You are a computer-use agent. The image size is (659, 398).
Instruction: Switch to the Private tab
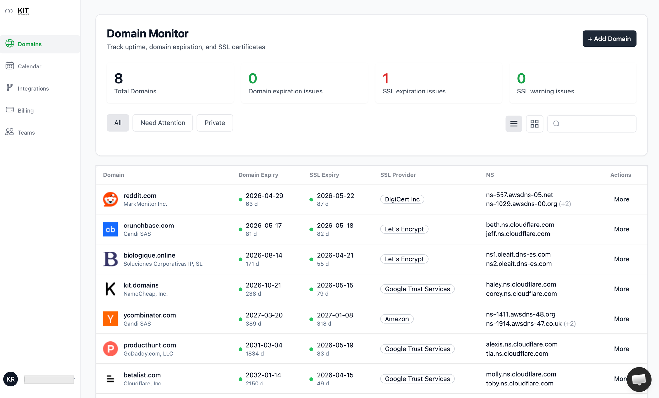pos(215,123)
